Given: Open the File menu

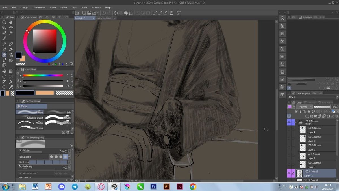Looking at the screenshot, I should pos(5,8).
